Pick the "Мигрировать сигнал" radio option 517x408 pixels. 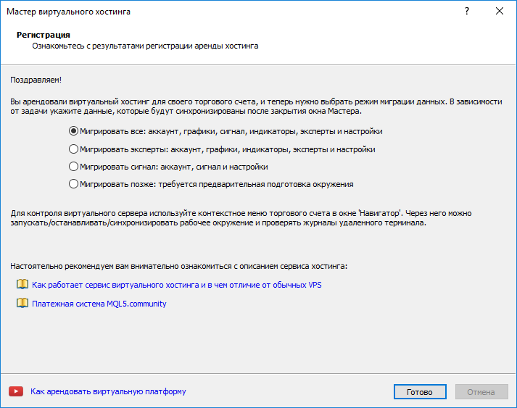73,167
